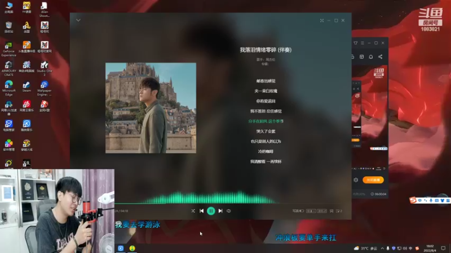Viewport: 451px width, 253px height.
Task: Open 电脑管家 desktop shortcut
Action: [x=8, y=125]
